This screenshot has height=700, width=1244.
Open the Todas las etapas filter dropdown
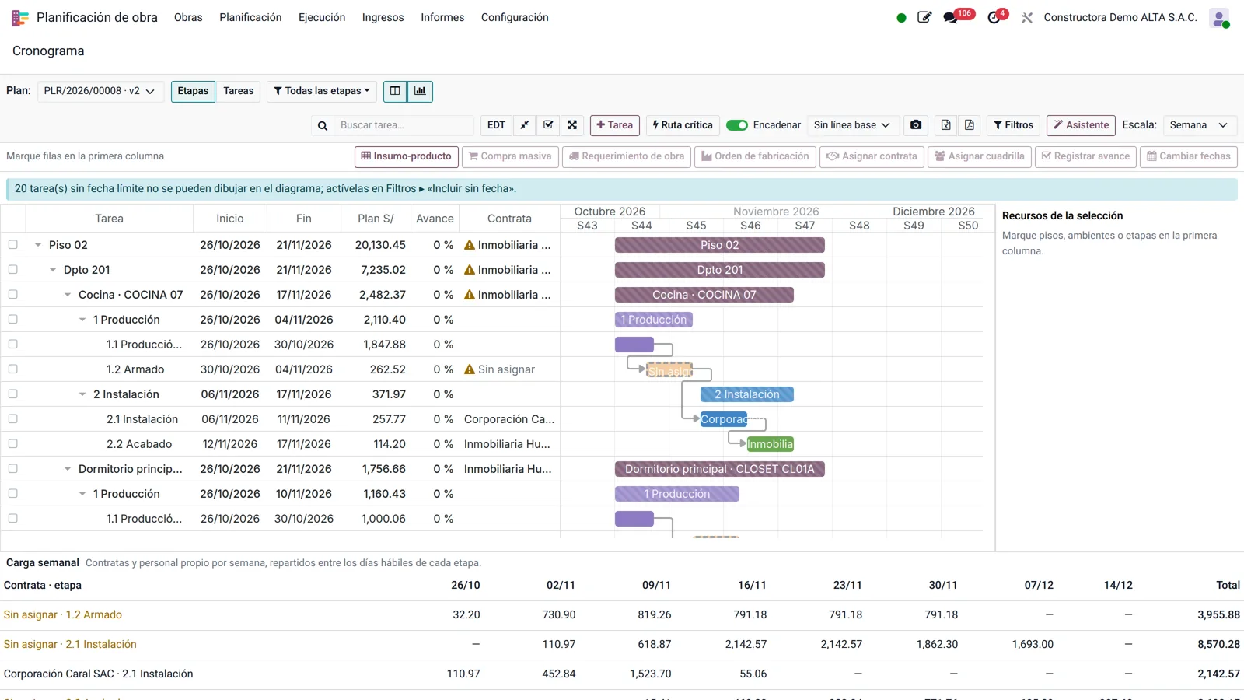[x=322, y=91]
